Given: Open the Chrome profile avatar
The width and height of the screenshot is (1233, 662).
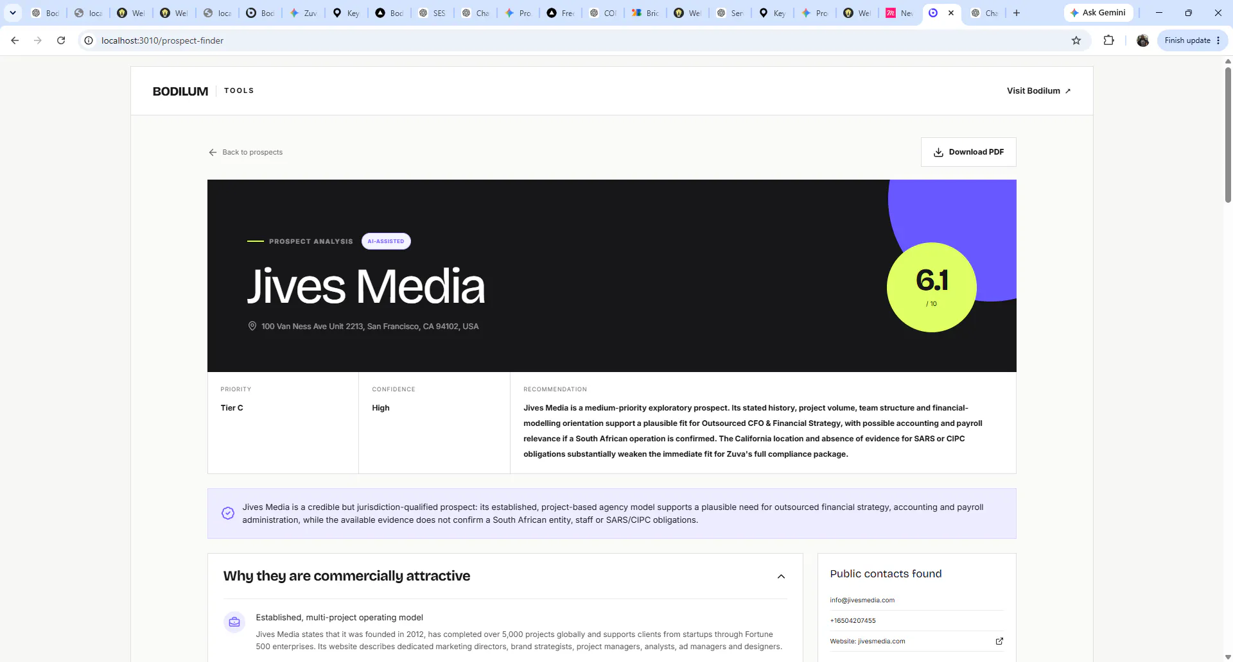Looking at the screenshot, I should click(x=1142, y=40).
